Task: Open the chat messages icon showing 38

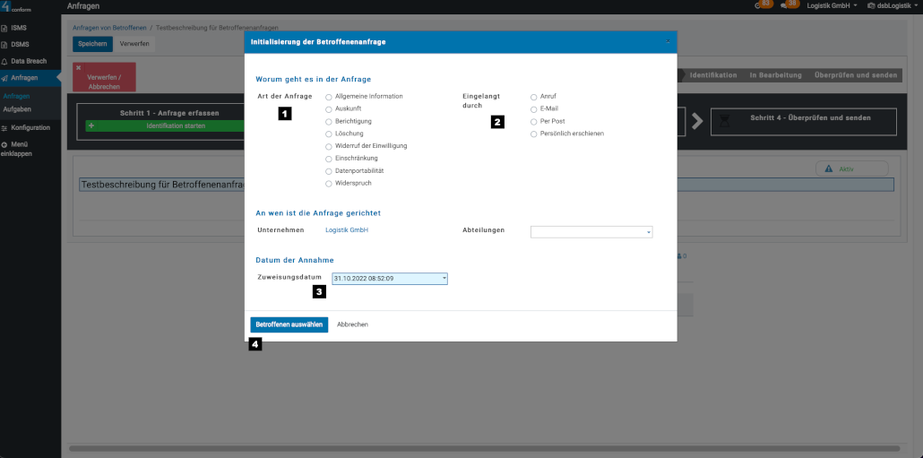Action: pyautogui.click(x=784, y=6)
